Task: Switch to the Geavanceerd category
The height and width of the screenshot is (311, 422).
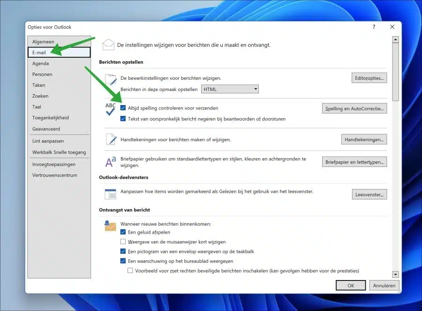Action: click(59, 129)
